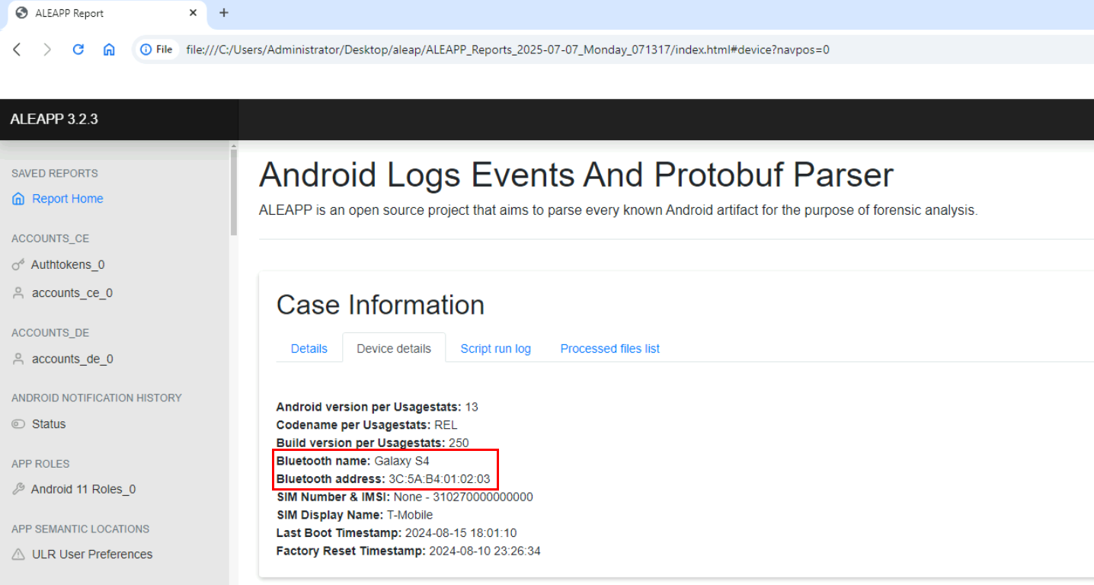Click the Authtokens_0 key icon
This screenshot has width=1094, height=585.
(18, 265)
